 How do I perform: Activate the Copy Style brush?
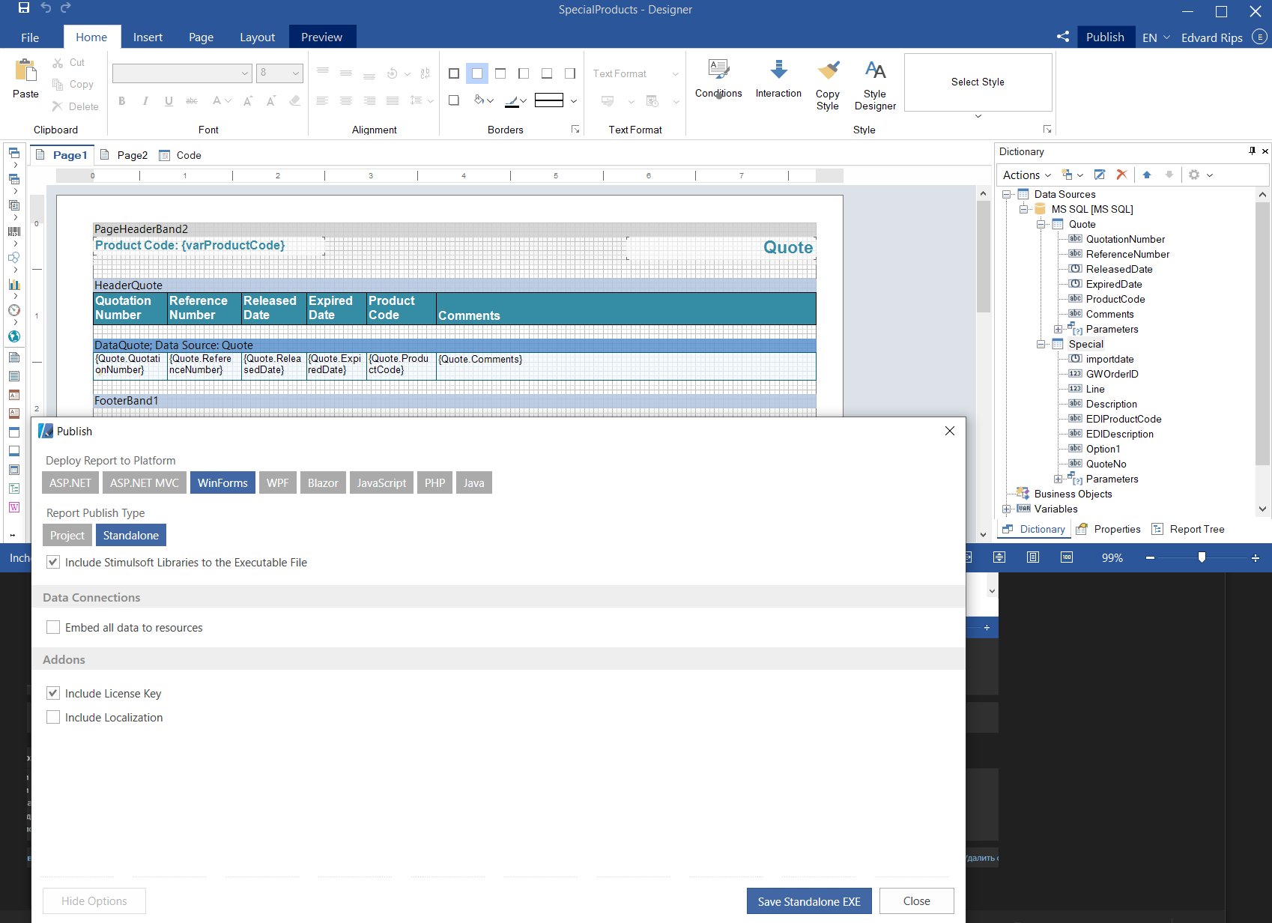tap(828, 85)
